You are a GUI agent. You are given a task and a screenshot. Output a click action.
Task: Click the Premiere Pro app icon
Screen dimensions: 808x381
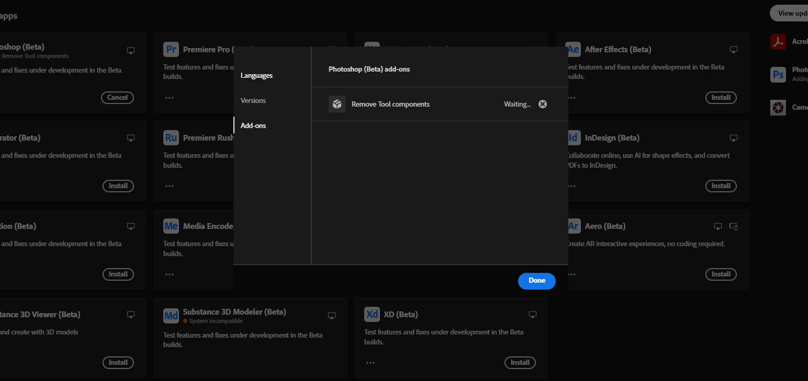(171, 50)
